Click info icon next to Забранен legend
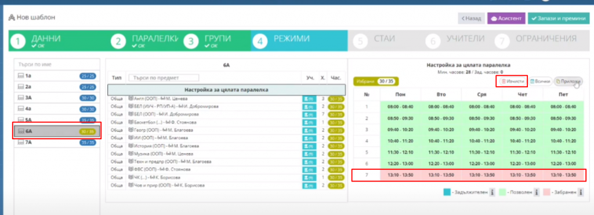The height and width of the screenshot is (215, 594). (x=580, y=192)
